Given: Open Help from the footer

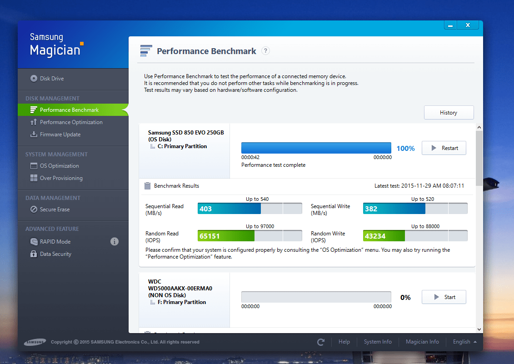Looking at the screenshot, I should pyautogui.click(x=344, y=342).
